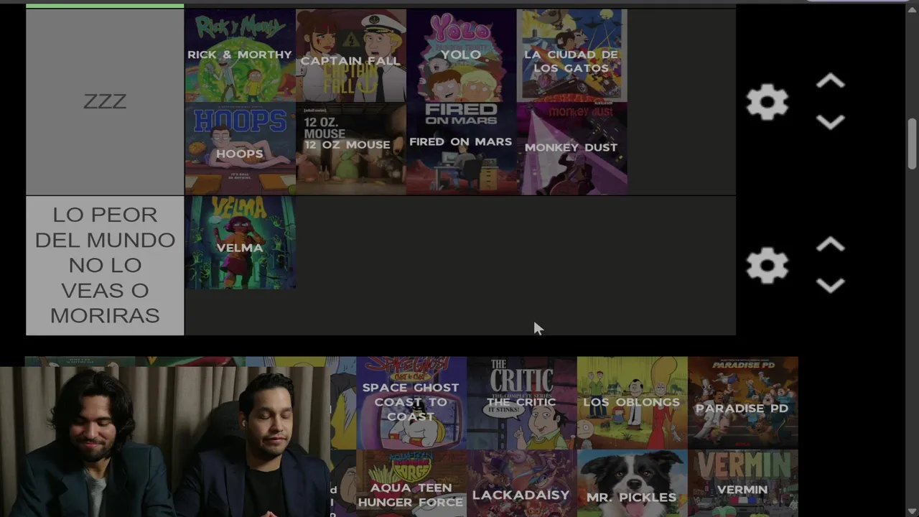Move LO PEOR DEL MUNDO tier down

pyautogui.click(x=830, y=286)
